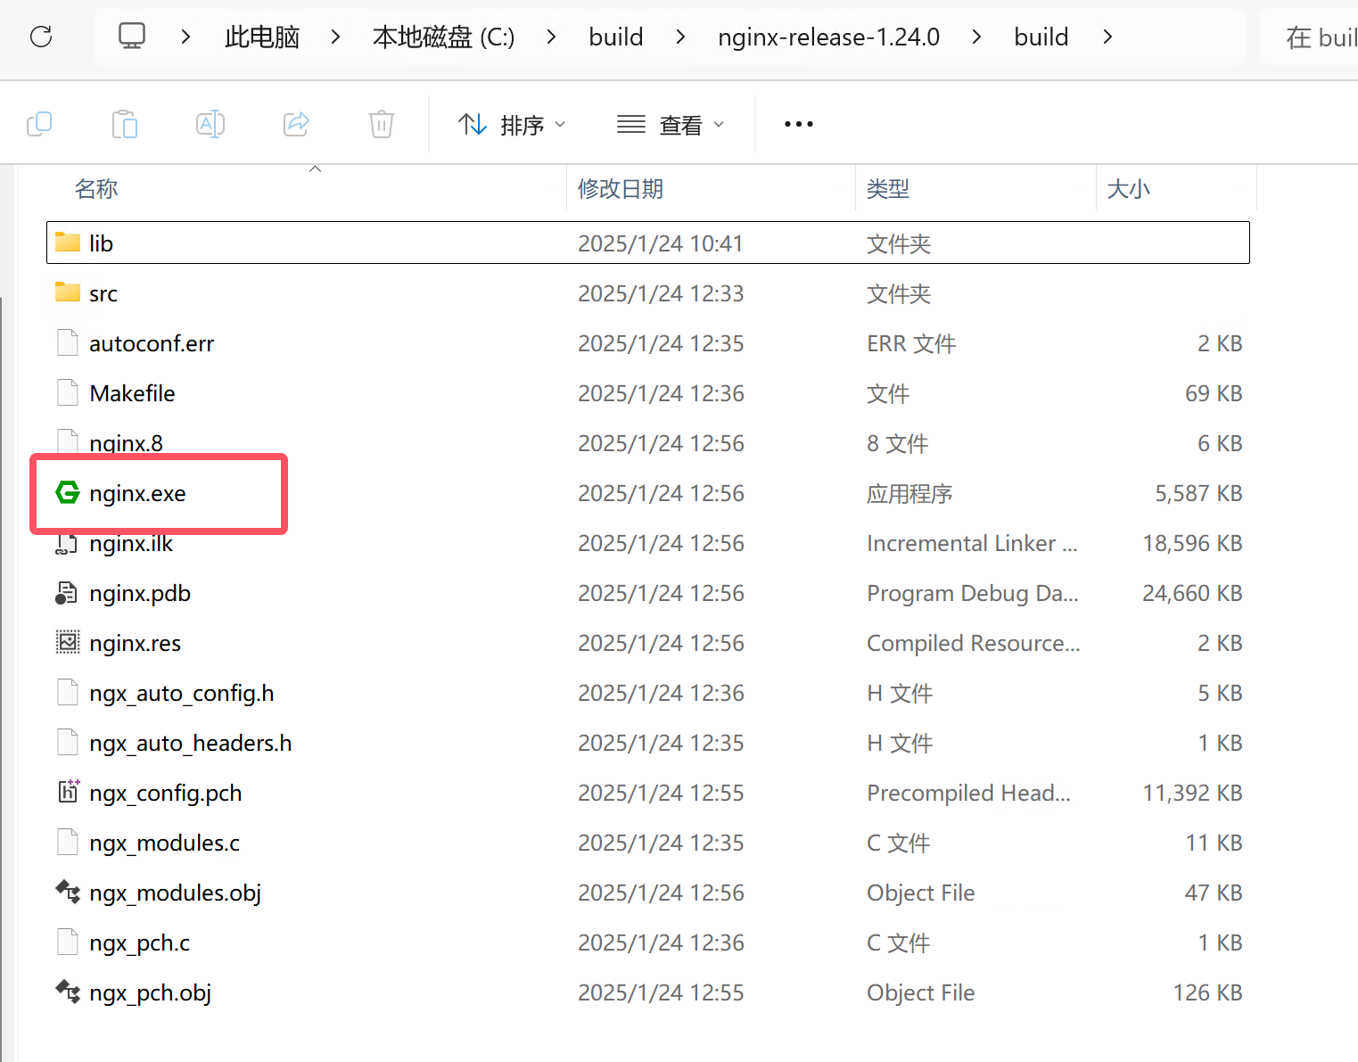Click the refresh icon in address bar

point(41,37)
